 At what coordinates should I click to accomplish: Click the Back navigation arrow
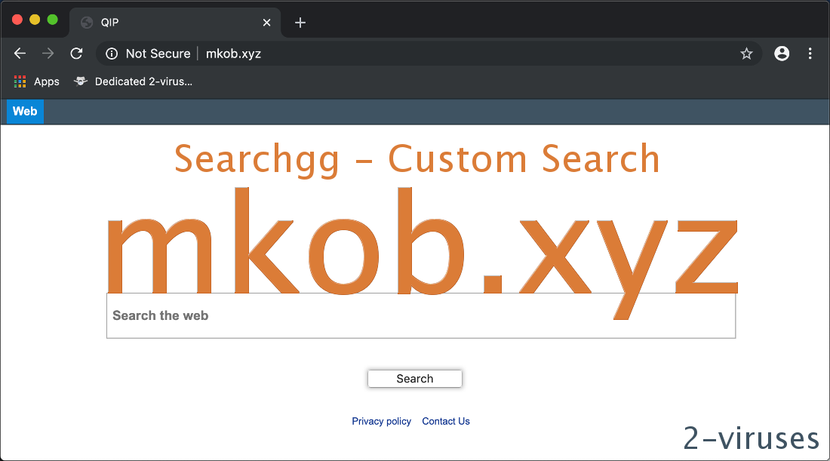click(x=20, y=54)
